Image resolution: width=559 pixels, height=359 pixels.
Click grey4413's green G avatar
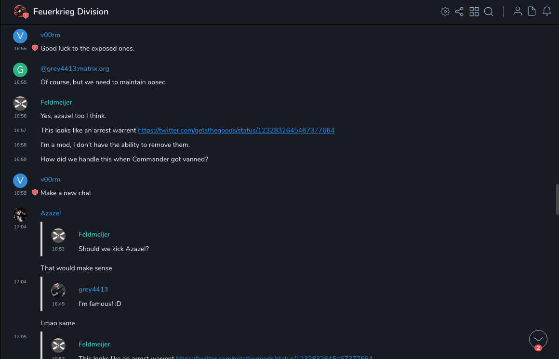click(20, 70)
